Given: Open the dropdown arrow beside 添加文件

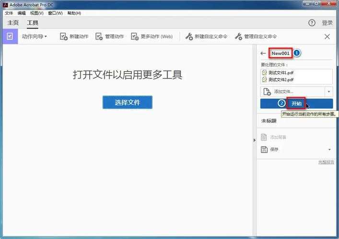Looking at the screenshot, I should point(329,91).
